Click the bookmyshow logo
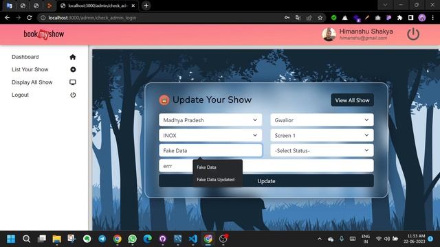The image size is (440, 247). (x=44, y=34)
